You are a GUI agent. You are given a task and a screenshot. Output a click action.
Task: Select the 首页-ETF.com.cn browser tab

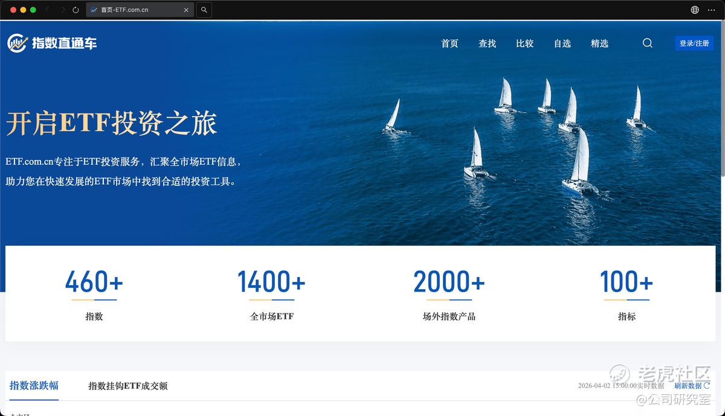tap(140, 10)
